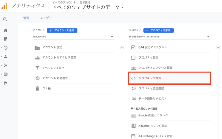Viewport: 222px width, 139px height.
Task: Open プロパティ変更履歴
Action: coord(170,89)
